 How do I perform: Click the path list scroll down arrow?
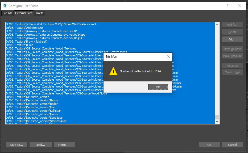pyautogui.click(x=217, y=122)
